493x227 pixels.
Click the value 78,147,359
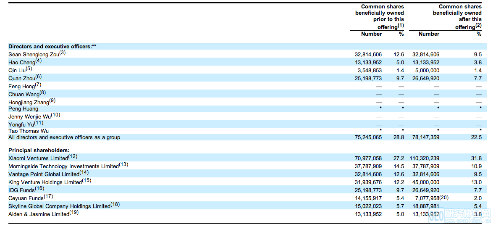pyautogui.click(x=426, y=137)
